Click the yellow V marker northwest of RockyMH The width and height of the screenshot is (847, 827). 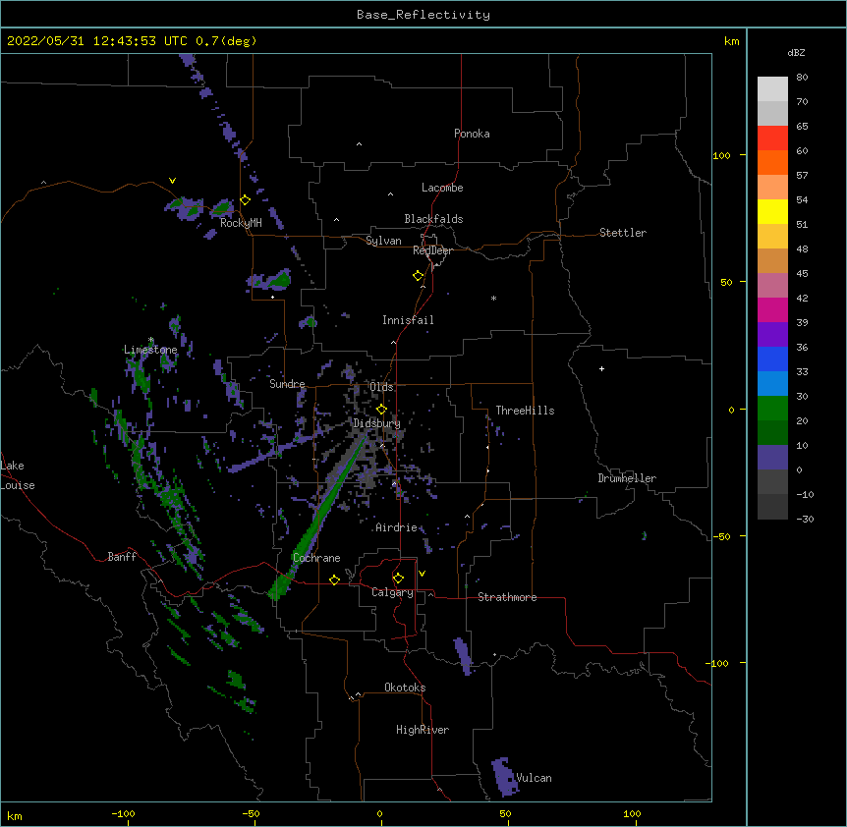pyautogui.click(x=172, y=181)
